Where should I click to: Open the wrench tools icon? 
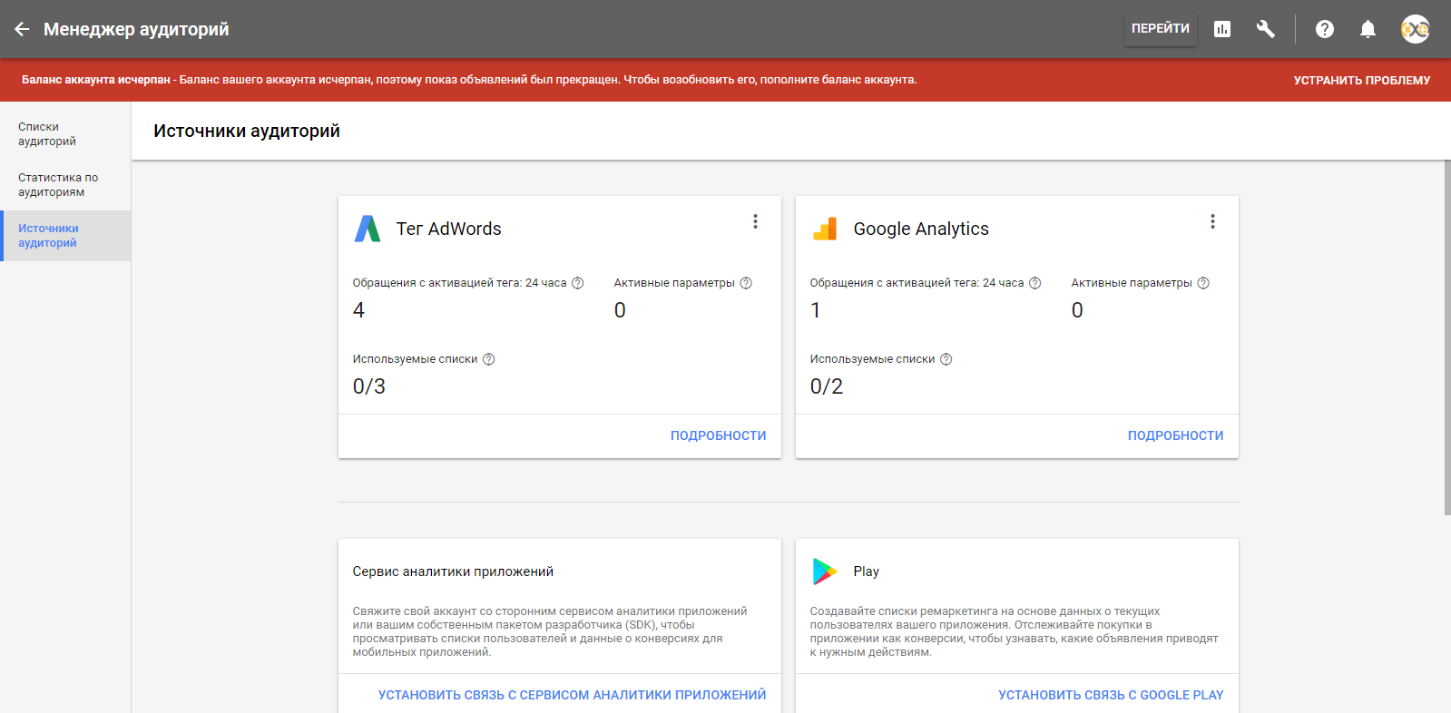tap(1266, 29)
